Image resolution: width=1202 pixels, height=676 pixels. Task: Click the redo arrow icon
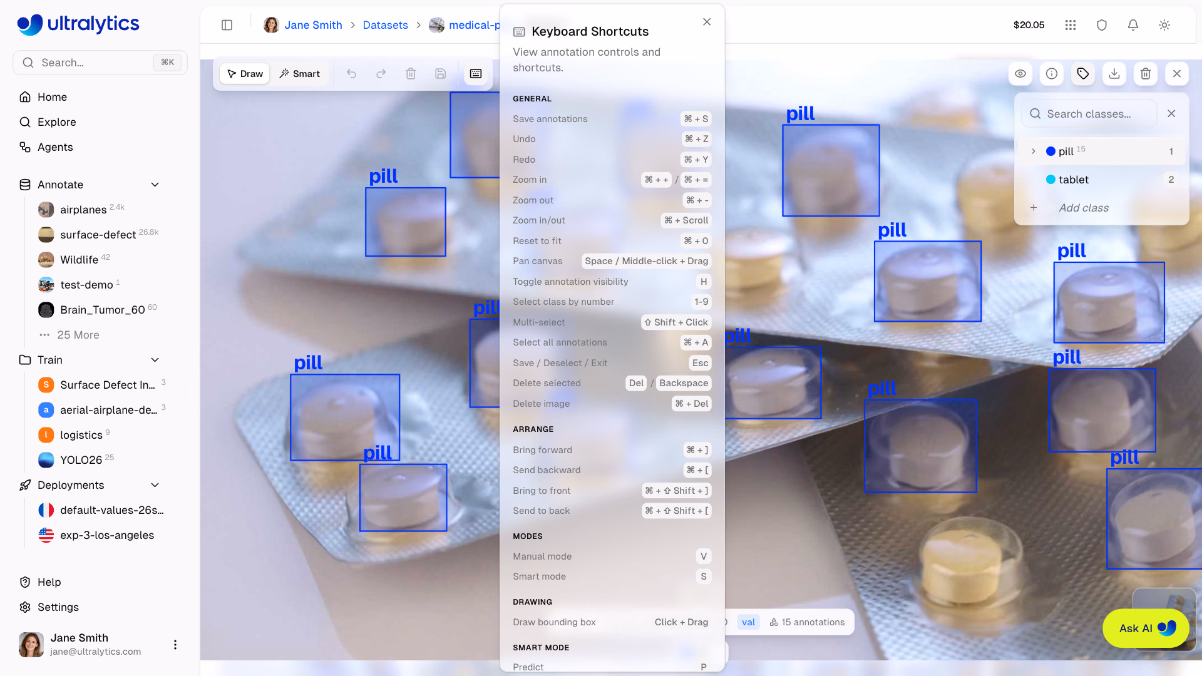381,74
